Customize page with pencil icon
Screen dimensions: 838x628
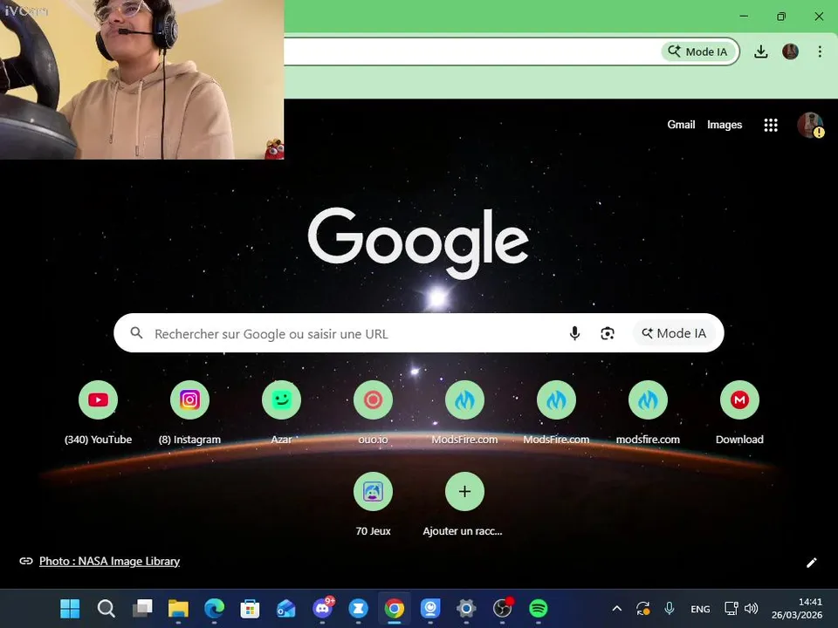pyautogui.click(x=811, y=563)
